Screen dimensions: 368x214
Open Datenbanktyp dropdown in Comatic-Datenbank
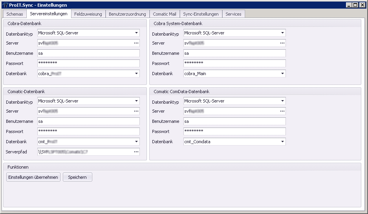pos(136,101)
